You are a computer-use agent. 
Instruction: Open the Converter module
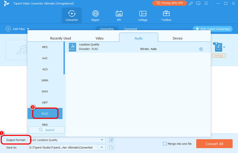[72, 16]
